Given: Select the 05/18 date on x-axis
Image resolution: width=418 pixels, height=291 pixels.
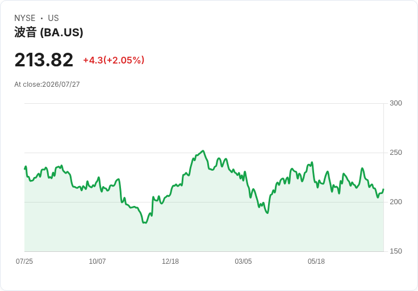Looking at the screenshot, I should (316, 261).
